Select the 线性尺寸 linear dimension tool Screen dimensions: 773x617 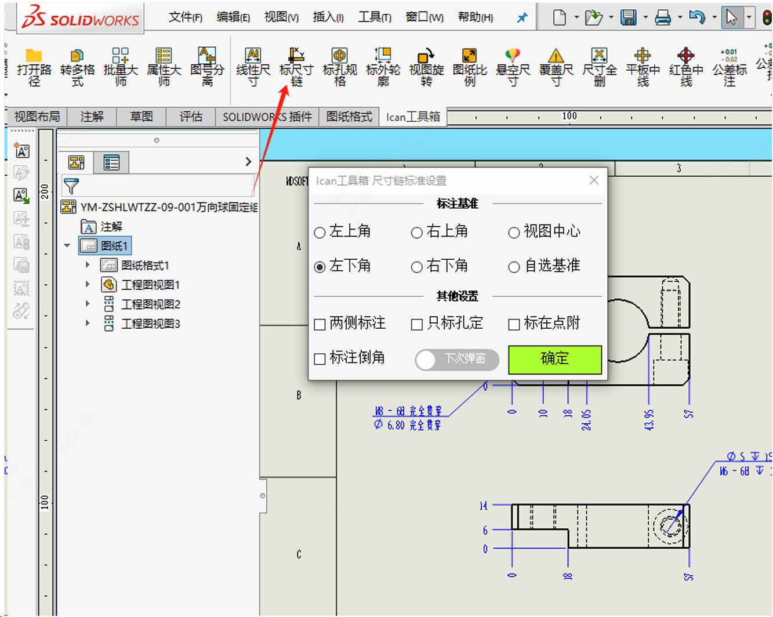253,67
